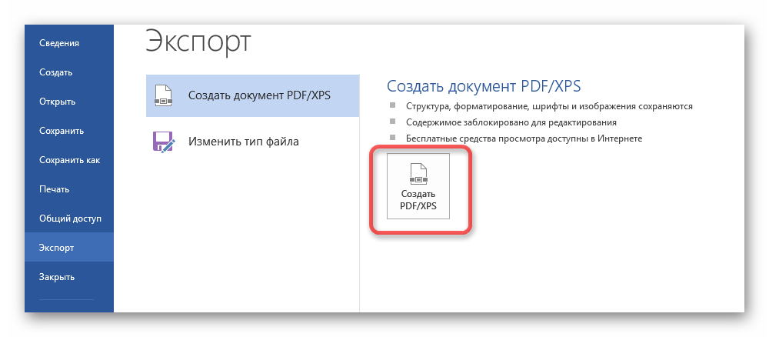Select the Экспорт sidebar item
Screen dimensions: 769x337
tap(69, 247)
